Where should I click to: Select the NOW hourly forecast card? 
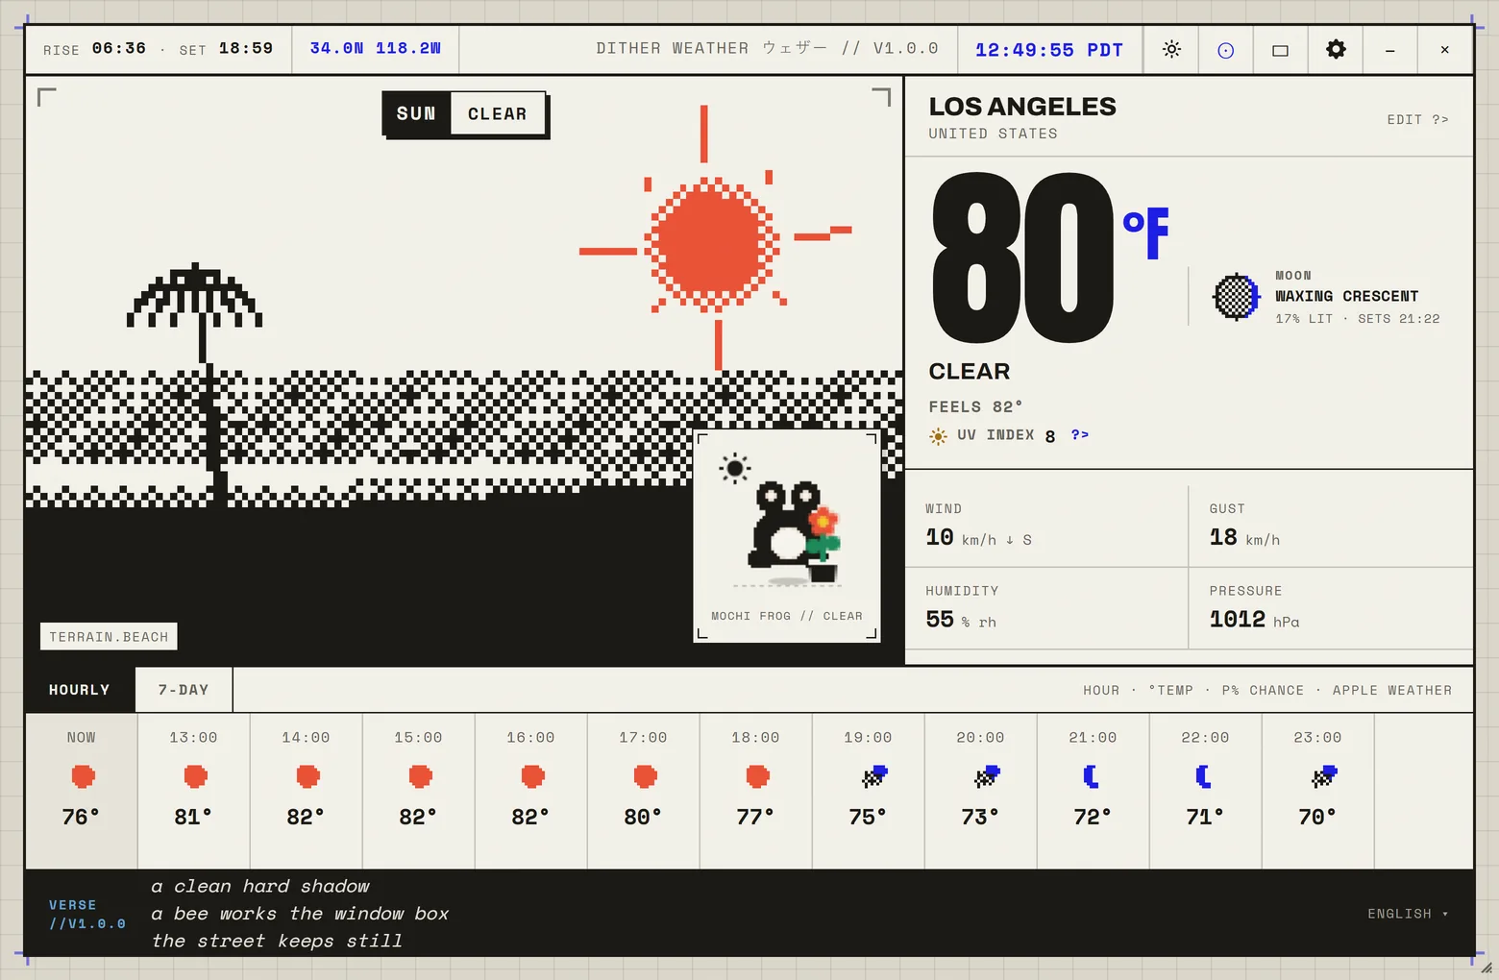tap(82, 791)
